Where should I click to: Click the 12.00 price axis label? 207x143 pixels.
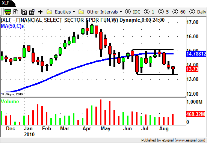[x=192, y=94]
